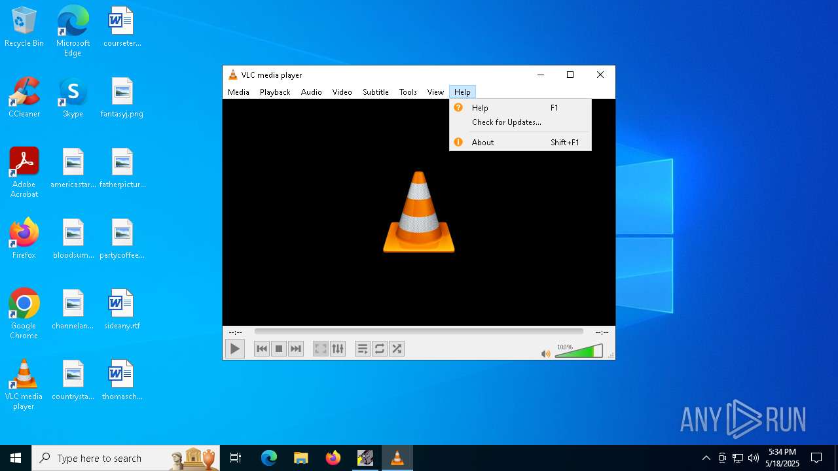Toggle the playlist view in VLC
Viewport: 838px width, 471px height.
[363, 349]
